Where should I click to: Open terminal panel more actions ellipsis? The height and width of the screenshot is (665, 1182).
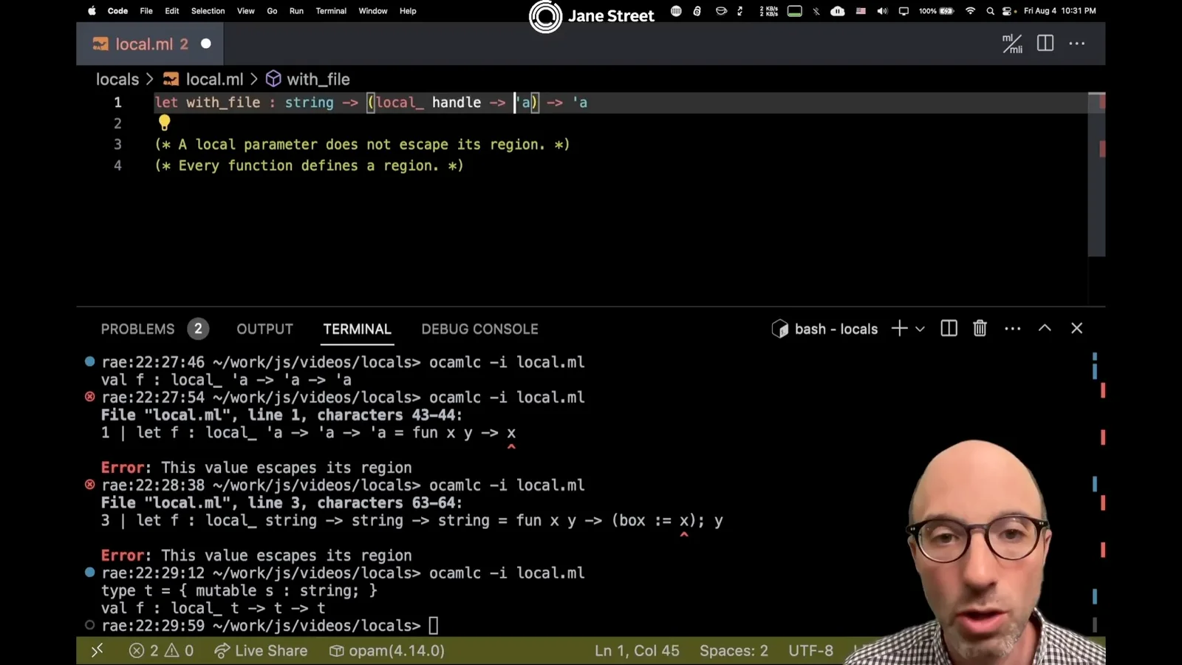pyautogui.click(x=1013, y=329)
